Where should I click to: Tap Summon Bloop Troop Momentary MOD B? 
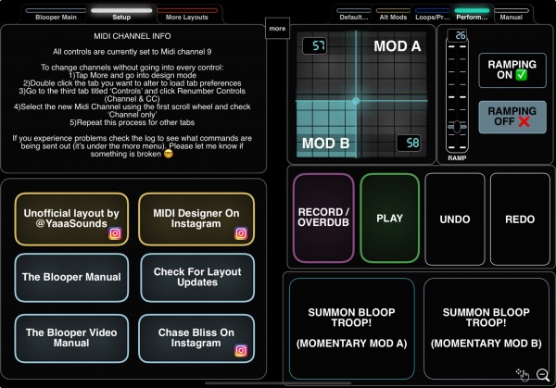486,329
